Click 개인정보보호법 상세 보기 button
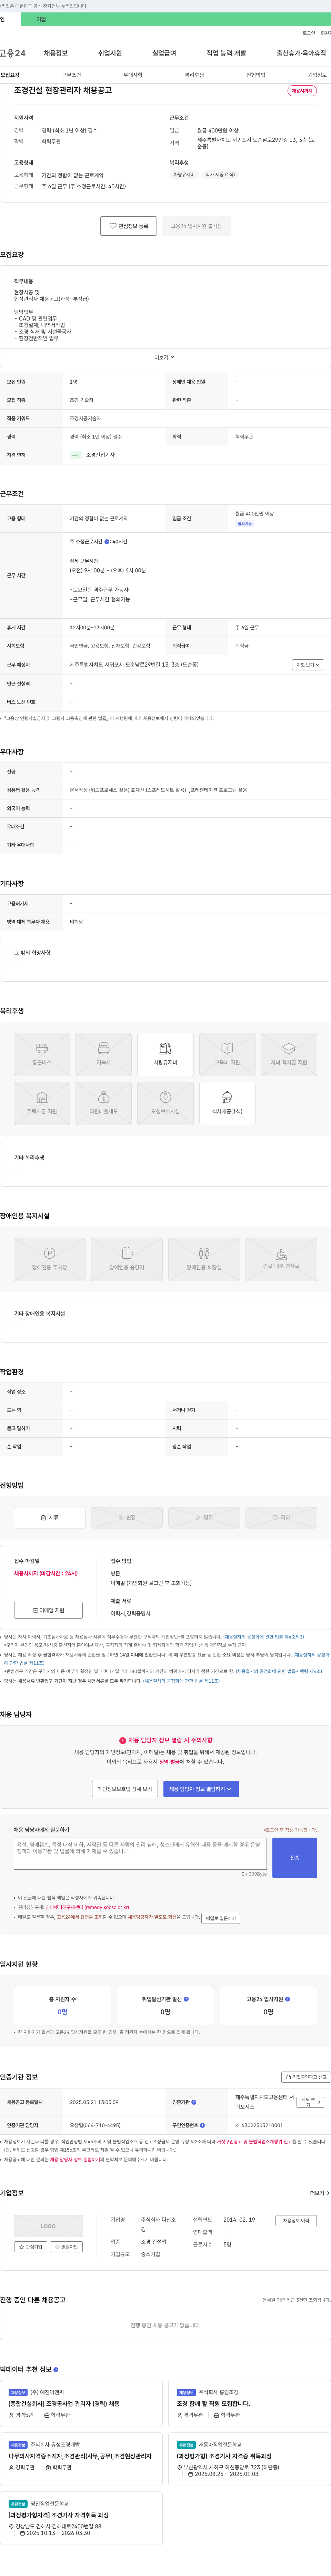Image resolution: width=331 pixels, height=2576 pixels. (125, 1789)
